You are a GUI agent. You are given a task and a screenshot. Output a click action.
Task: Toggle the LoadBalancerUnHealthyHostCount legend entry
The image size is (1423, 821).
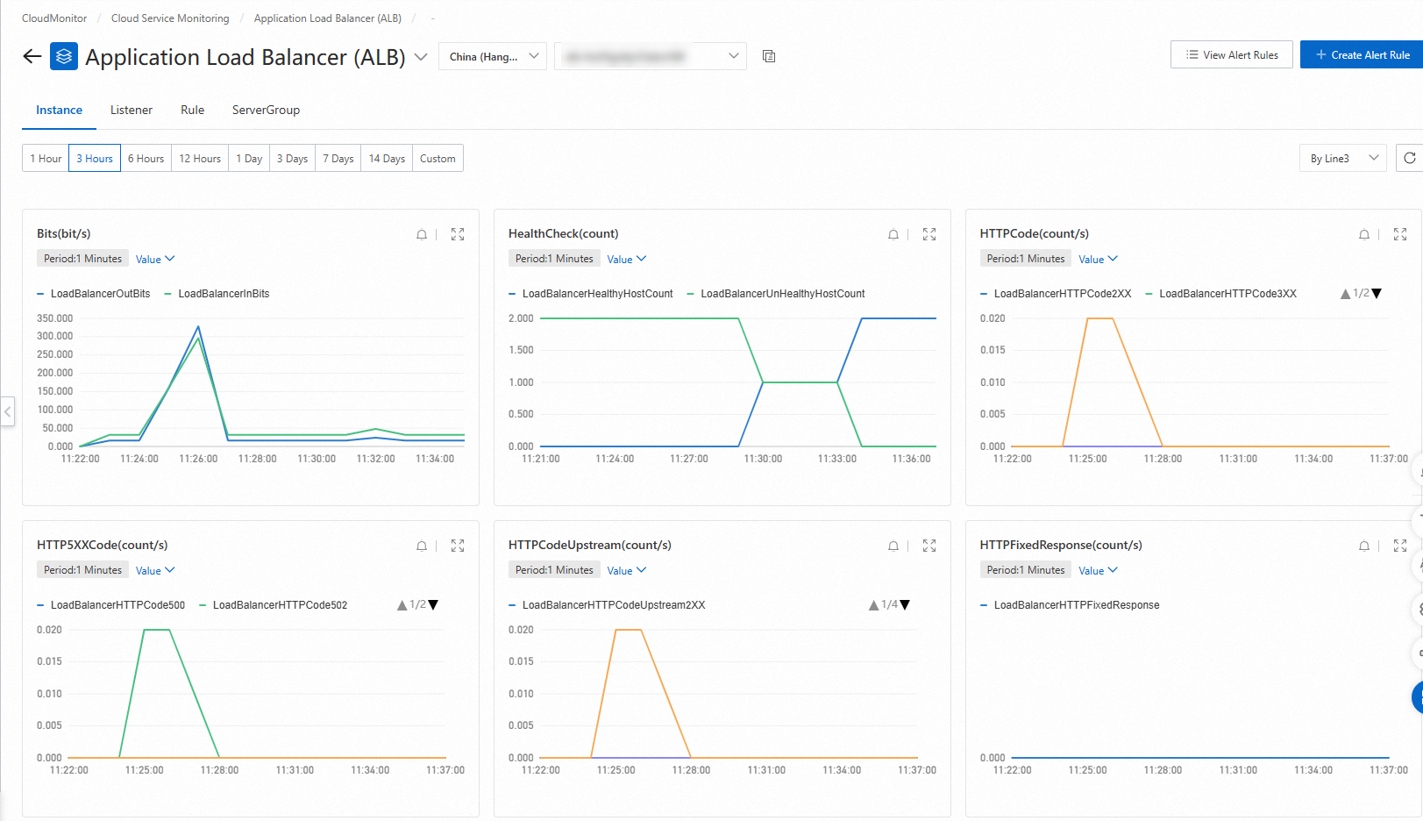click(779, 293)
